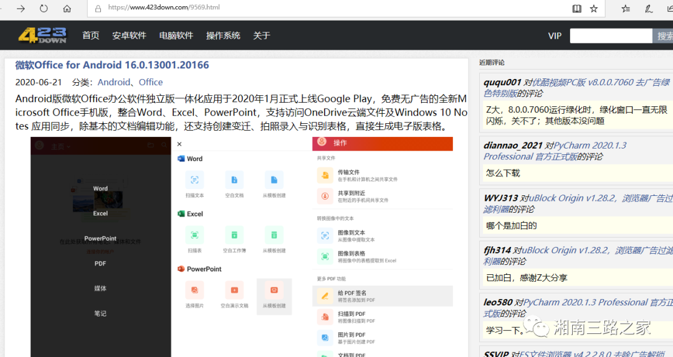Click the date 2020-06-21
Image resolution: width=673 pixels, height=357 pixels.
click(39, 82)
